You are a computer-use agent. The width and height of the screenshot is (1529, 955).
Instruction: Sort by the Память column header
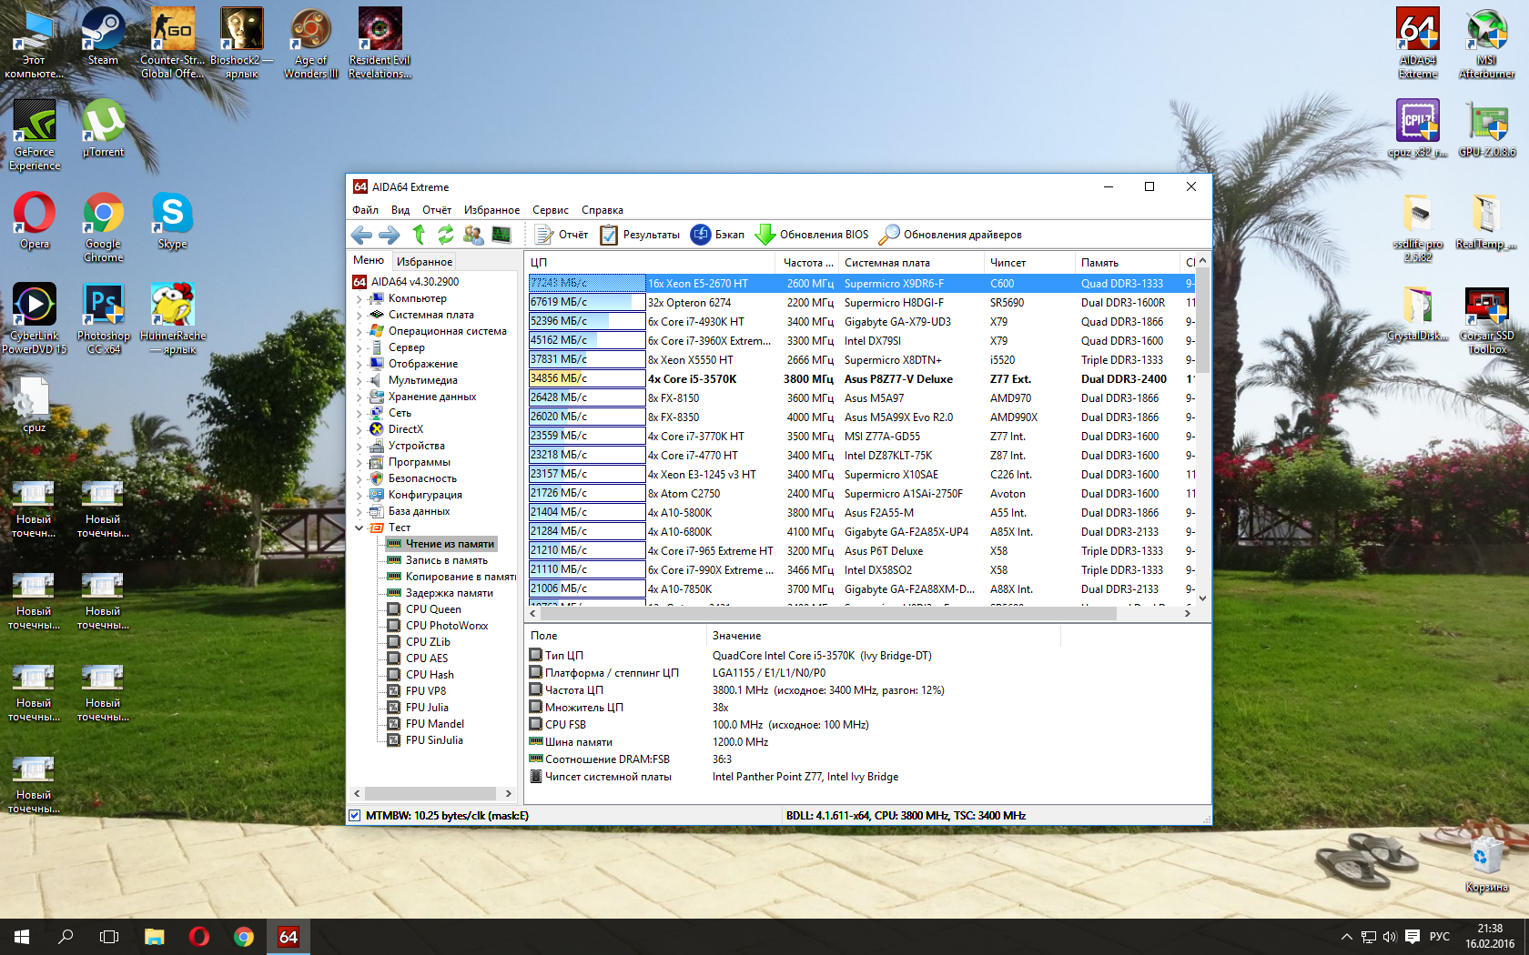(x=1127, y=263)
